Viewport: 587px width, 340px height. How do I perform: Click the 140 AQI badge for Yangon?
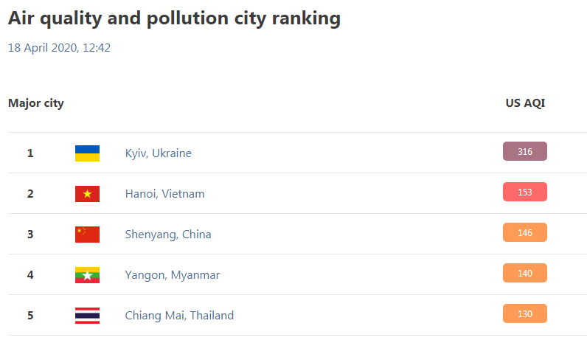(525, 273)
